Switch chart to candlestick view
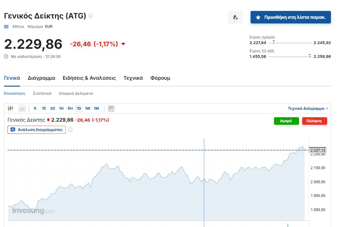Screen dimensions: 340x227 10,108
